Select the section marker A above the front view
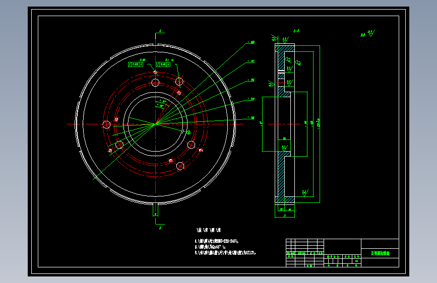 tap(160, 31)
